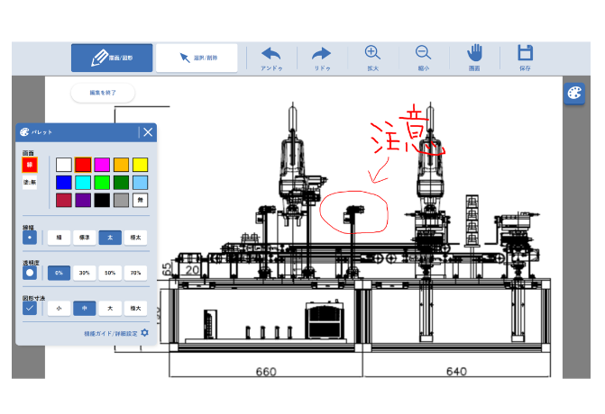
Task: Switch to the draw/shape mode tab
Action: coord(113,58)
